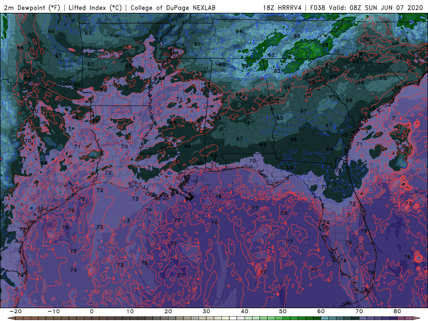Image resolution: width=428 pixels, height=321 pixels.
Task: Click the 0 tick label on the color scale
Action: coord(91,311)
